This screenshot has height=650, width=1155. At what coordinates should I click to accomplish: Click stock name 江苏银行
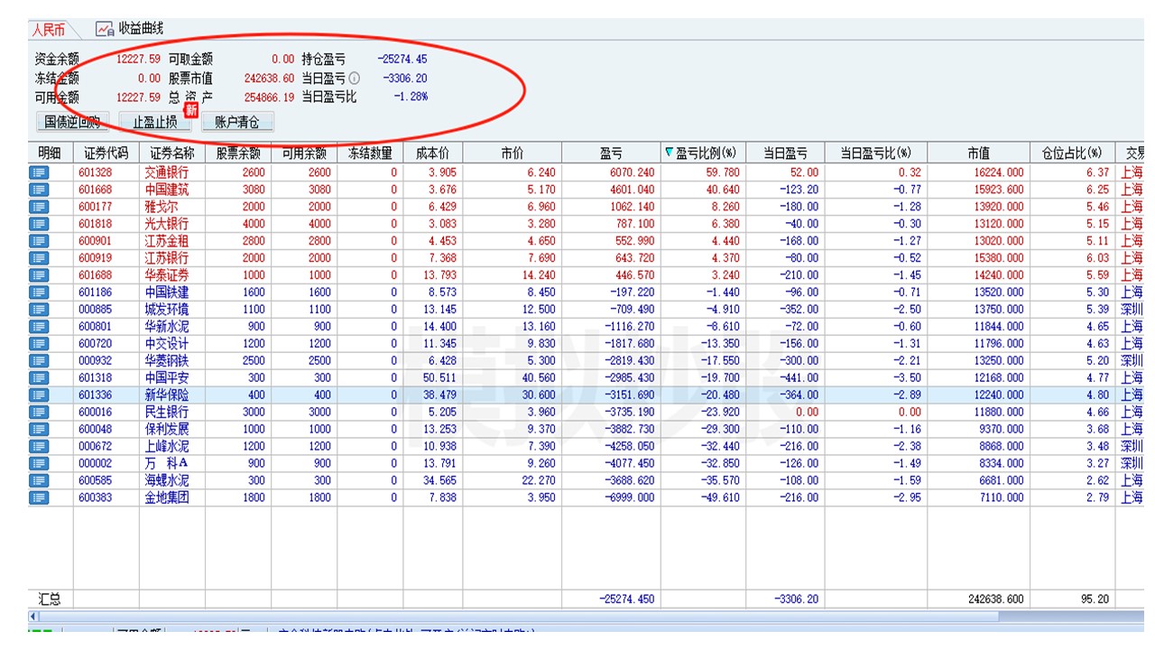[167, 258]
